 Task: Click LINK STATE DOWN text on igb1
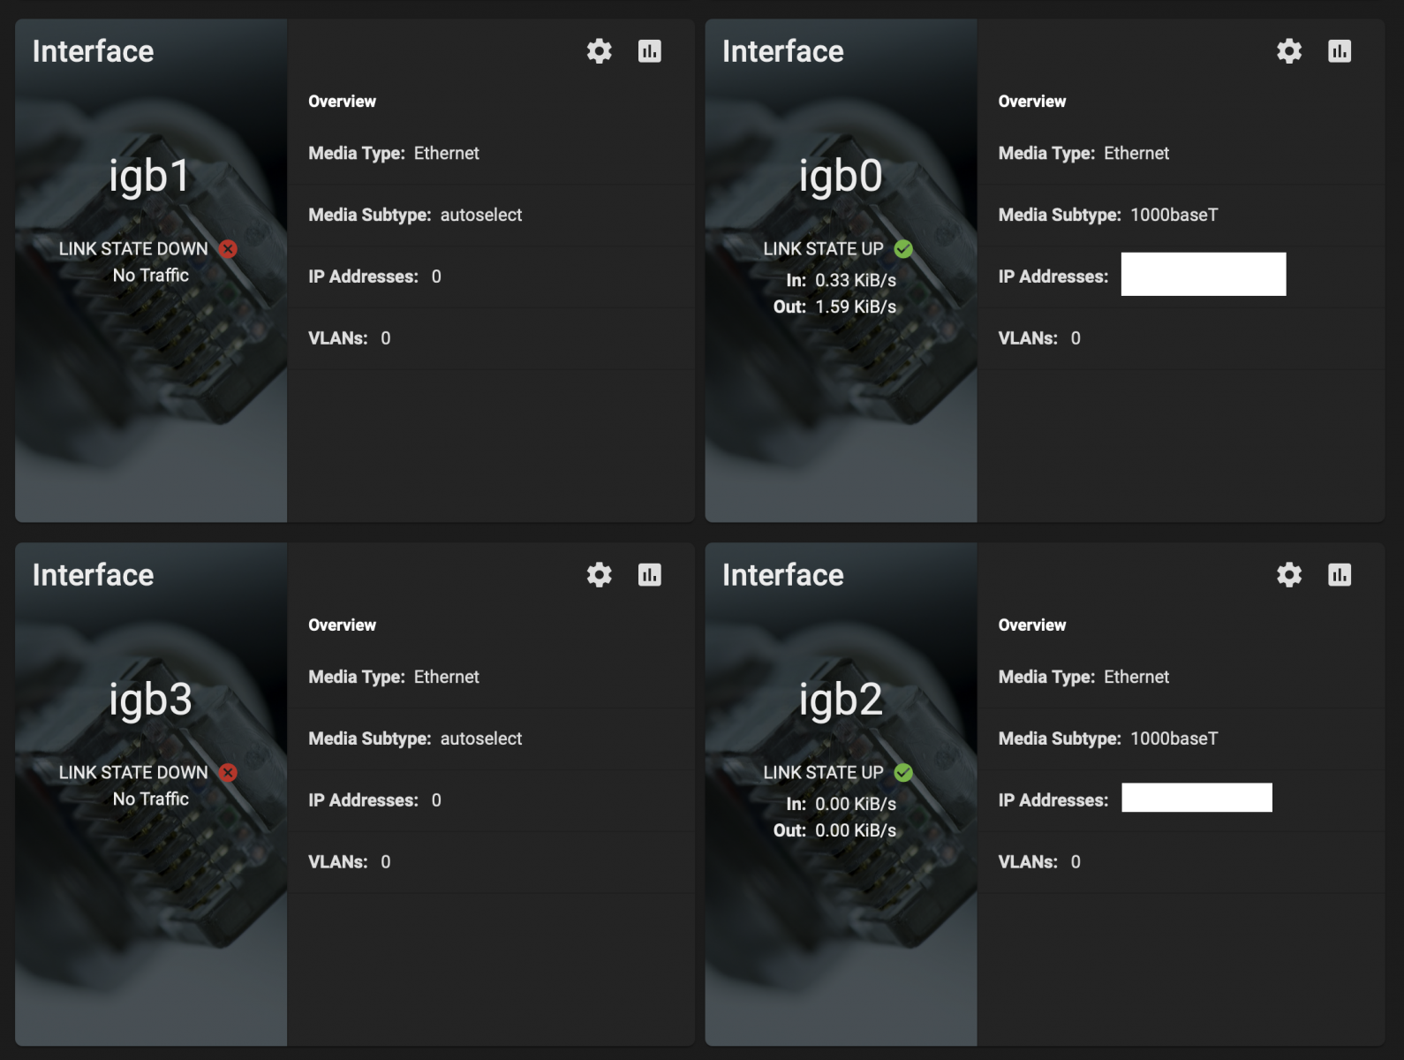(x=133, y=249)
